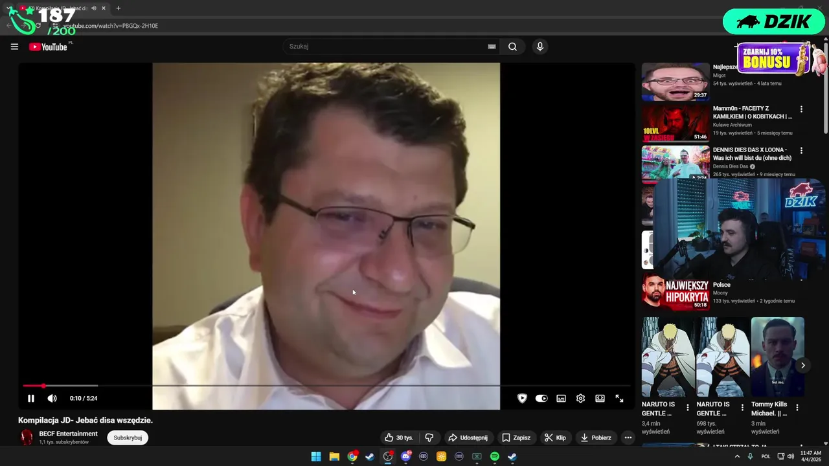Click the shield icon in player controls
829x466 pixels.
point(522,399)
